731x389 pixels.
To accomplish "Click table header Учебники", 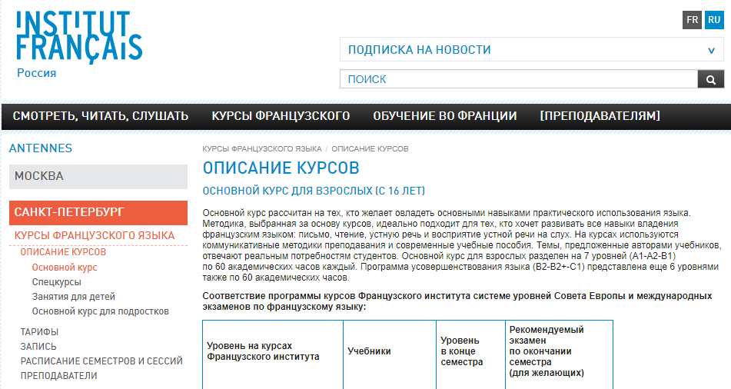I will click(x=369, y=351).
